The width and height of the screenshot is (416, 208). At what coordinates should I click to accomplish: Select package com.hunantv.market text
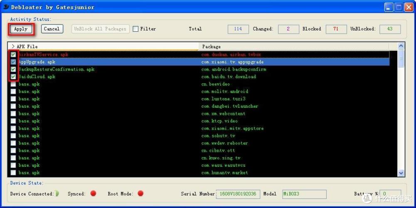(x=224, y=173)
